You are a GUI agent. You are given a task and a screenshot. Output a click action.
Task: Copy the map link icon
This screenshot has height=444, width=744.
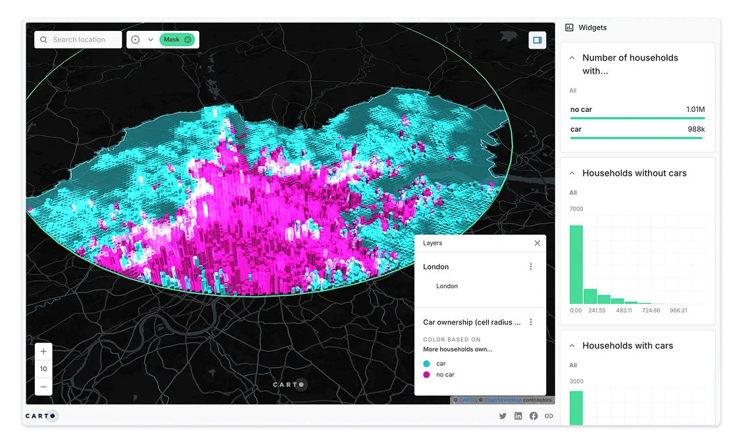click(x=549, y=416)
